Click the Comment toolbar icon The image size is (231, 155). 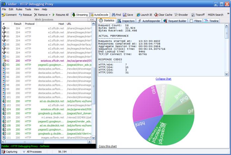(4, 15)
